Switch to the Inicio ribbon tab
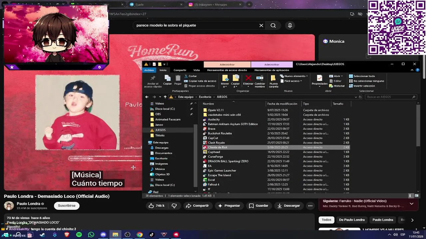The image size is (426, 239). (163, 70)
